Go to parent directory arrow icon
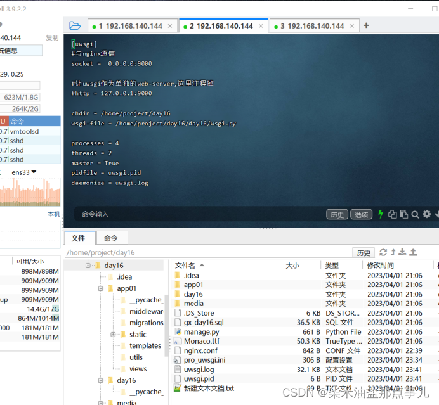Viewport: 439px width, 405px height. [x=393, y=252]
